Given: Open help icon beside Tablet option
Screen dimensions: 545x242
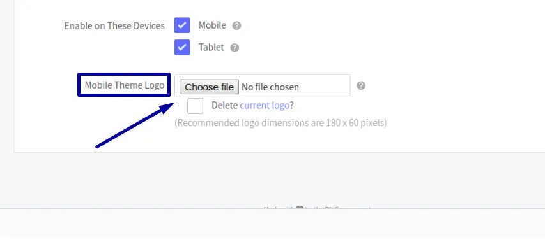Looking at the screenshot, I should [x=234, y=48].
